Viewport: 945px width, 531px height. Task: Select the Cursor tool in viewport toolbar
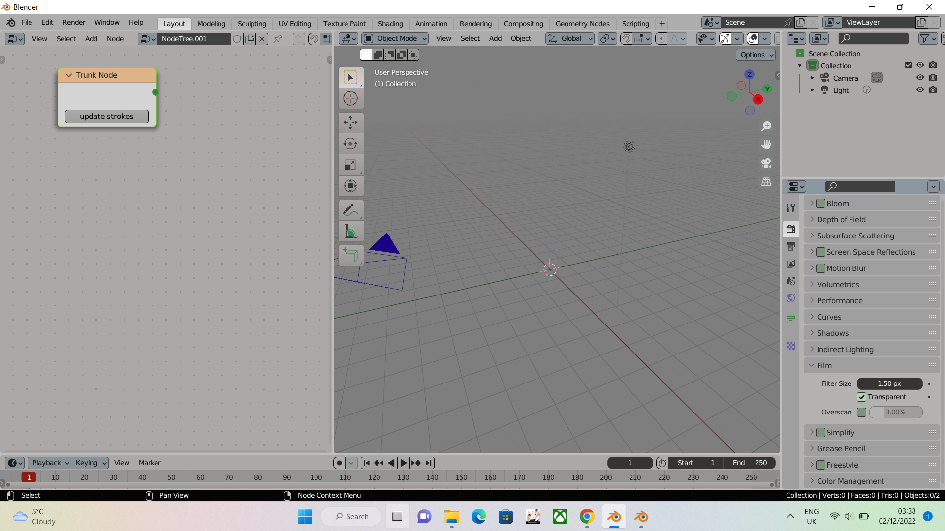[x=350, y=98]
